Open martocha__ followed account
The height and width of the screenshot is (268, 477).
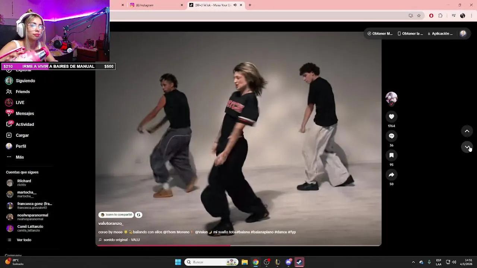tap(21, 194)
